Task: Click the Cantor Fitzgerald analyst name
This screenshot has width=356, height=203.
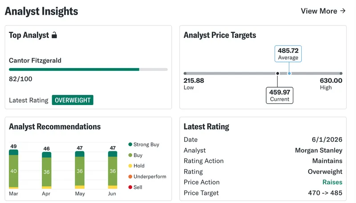Action: pyautogui.click(x=35, y=61)
